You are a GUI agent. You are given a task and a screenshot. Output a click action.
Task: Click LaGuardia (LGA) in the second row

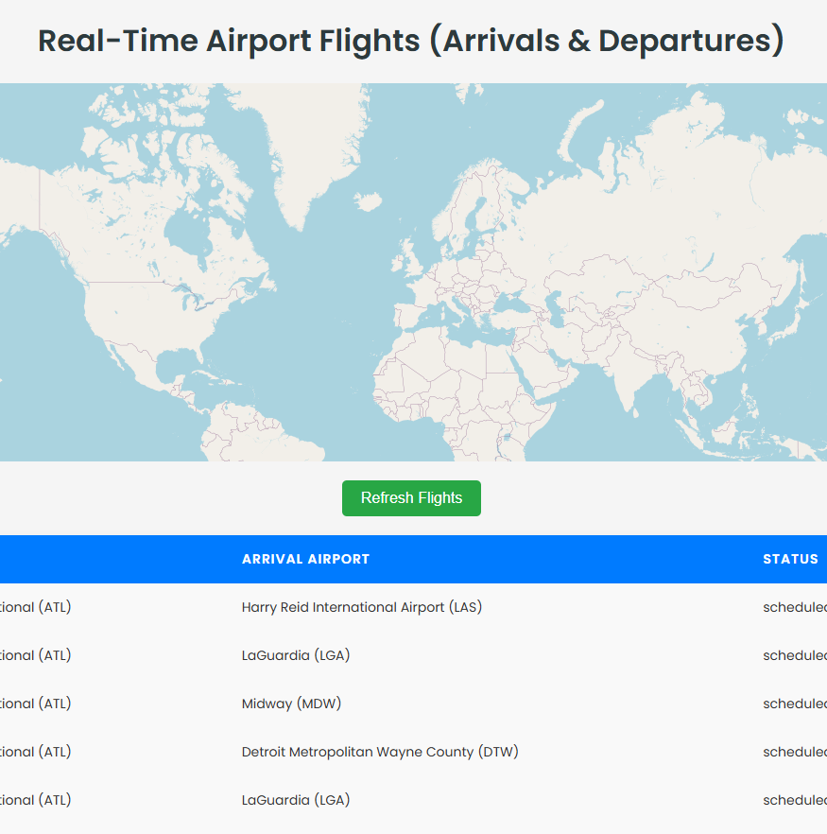click(x=296, y=655)
